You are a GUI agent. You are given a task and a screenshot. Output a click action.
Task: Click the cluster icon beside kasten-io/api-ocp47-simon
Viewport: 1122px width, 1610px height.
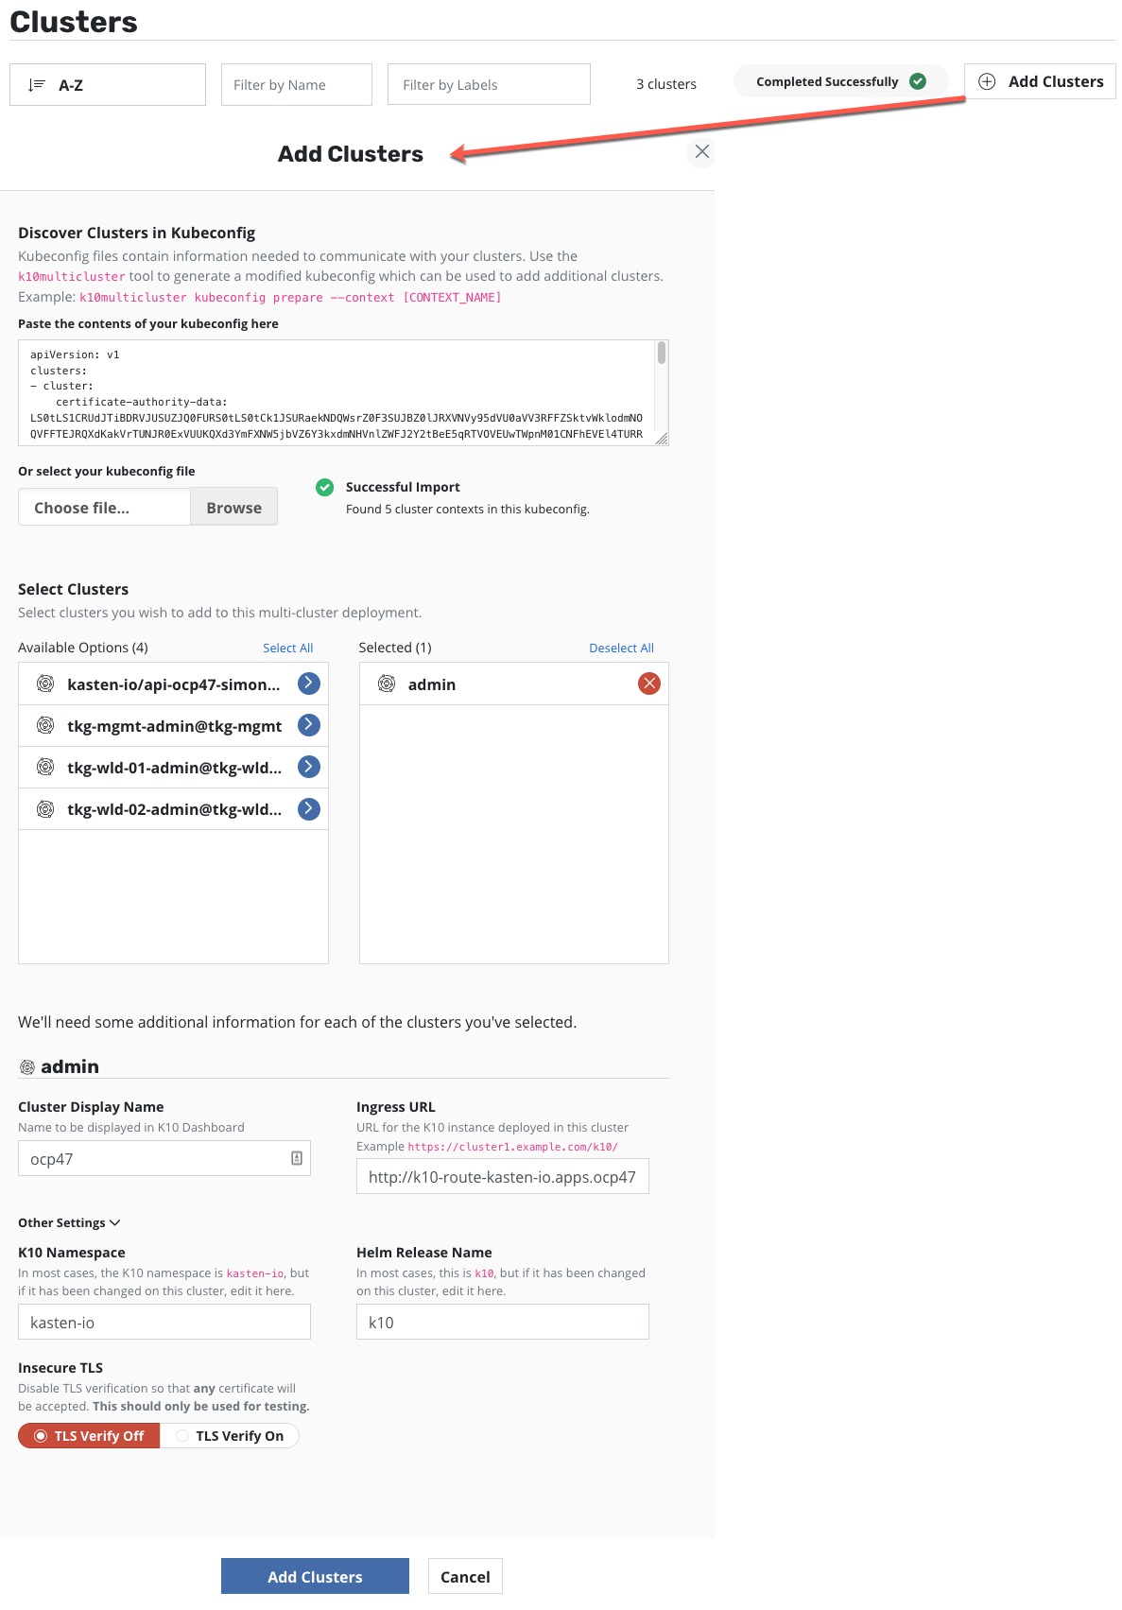pyautogui.click(x=45, y=684)
